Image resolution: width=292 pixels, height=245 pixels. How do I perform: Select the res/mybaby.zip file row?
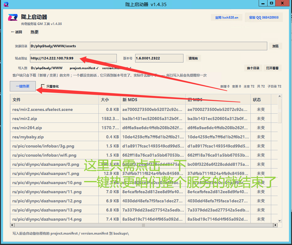pos(144,137)
